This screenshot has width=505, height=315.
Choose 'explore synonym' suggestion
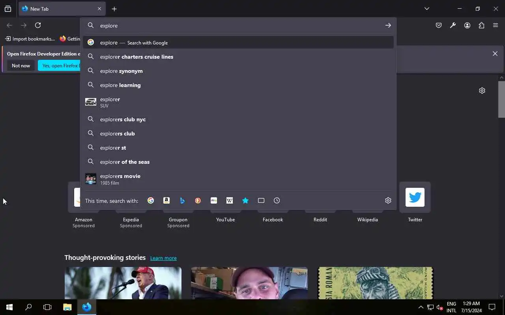coord(238,71)
